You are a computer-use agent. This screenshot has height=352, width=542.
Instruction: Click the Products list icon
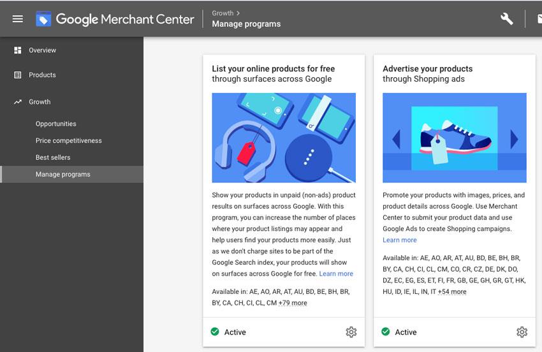18,75
